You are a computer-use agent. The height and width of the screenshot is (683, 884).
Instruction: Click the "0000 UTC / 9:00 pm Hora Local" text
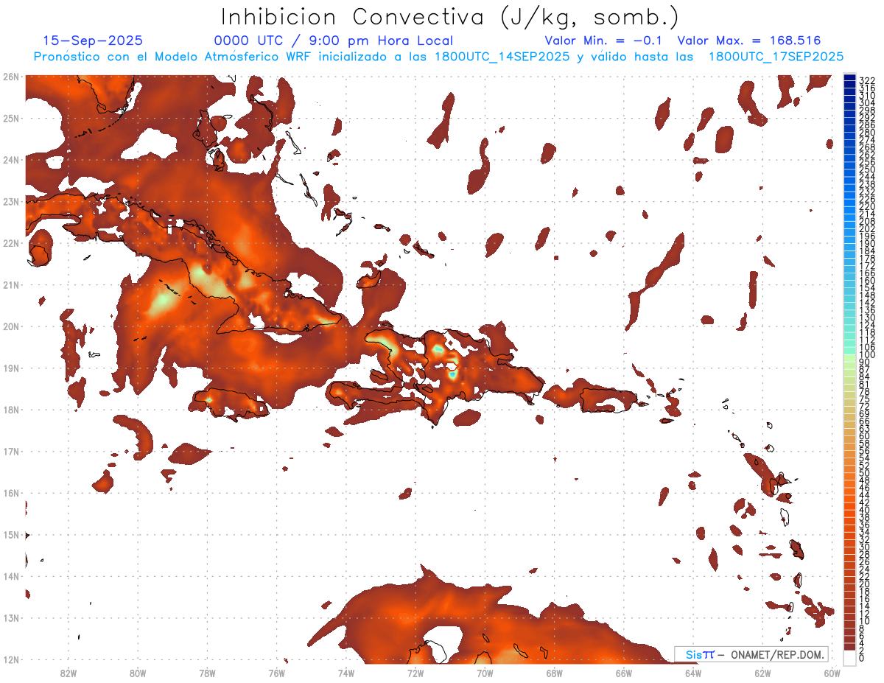pyautogui.click(x=333, y=41)
